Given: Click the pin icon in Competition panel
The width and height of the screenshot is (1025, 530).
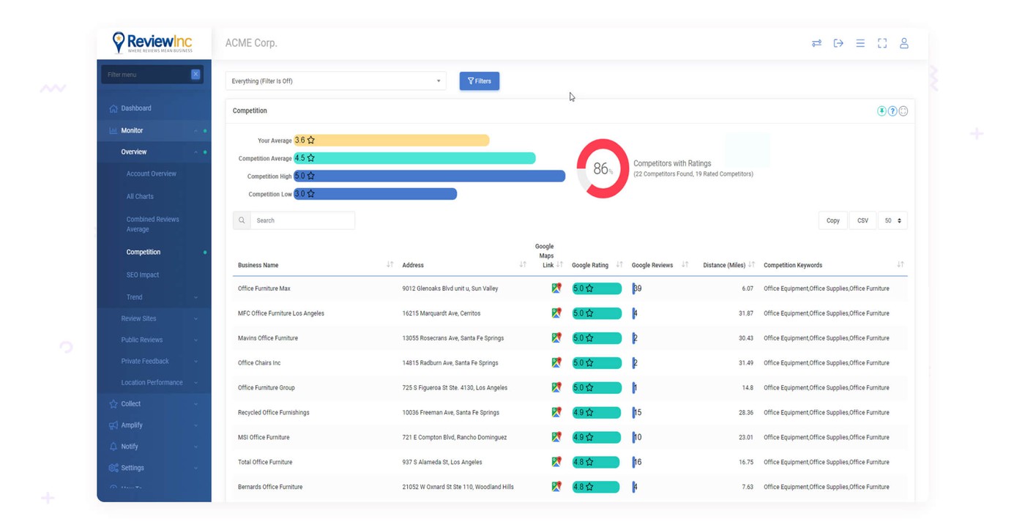Looking at the screenshot, I should 881,111.
